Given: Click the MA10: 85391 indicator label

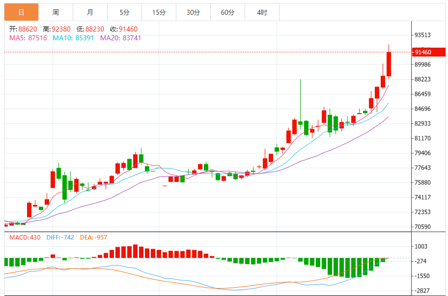Looking at the screenshot, I should coord(74,38).
